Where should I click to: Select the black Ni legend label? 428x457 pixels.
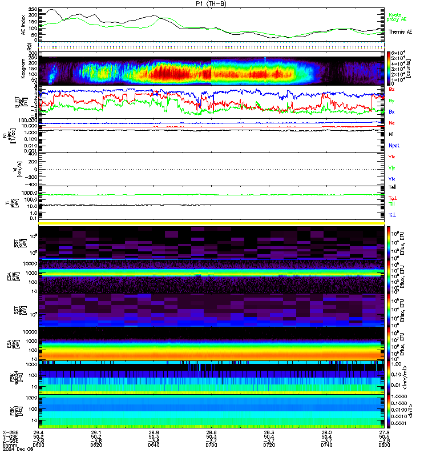(x=391, y=134)
